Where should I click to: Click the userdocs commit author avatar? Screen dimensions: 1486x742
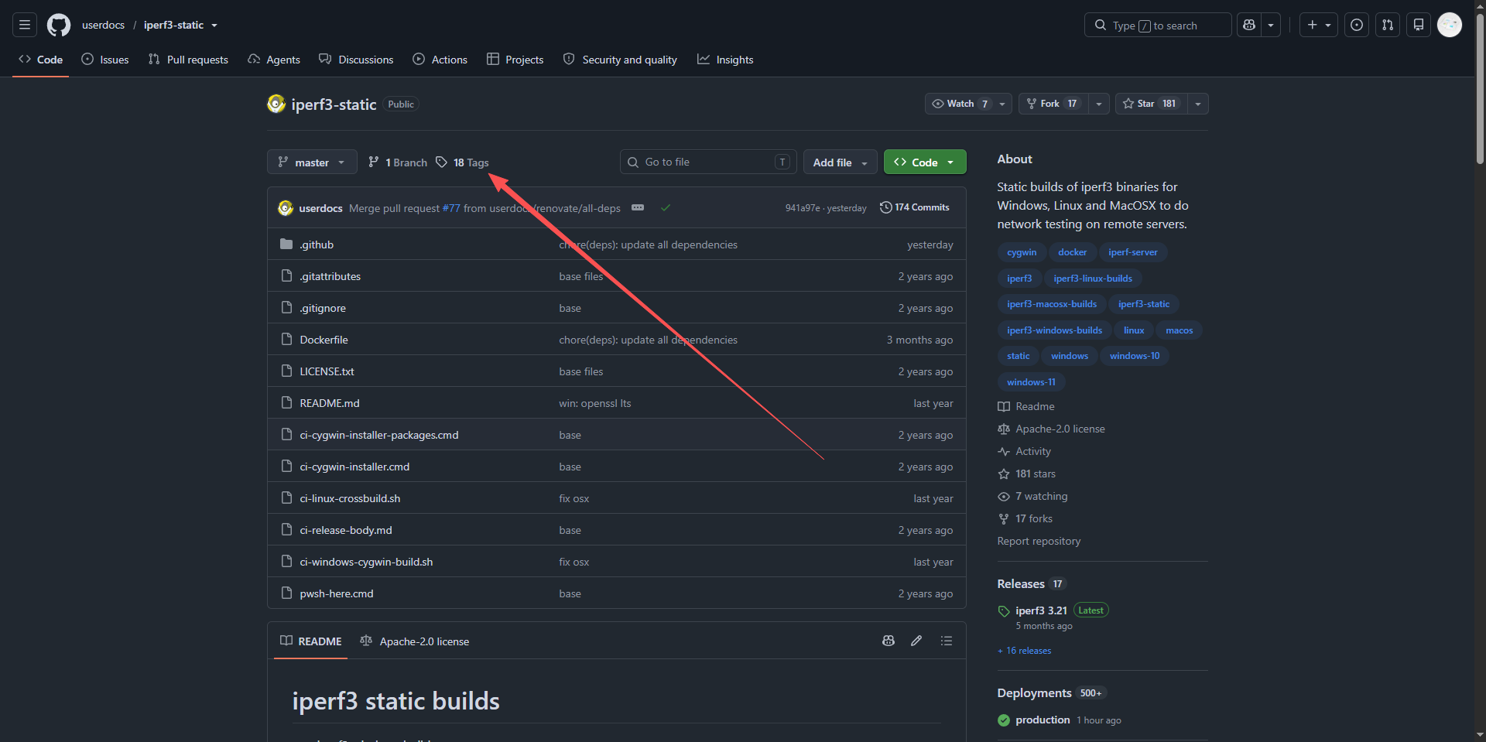(x=286, y=207)
